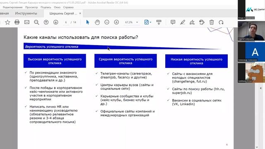This screenshot has height=149, width=265.
Task: Click the Вакансии в социальных сетях bullet
Action: coord(197,102)
